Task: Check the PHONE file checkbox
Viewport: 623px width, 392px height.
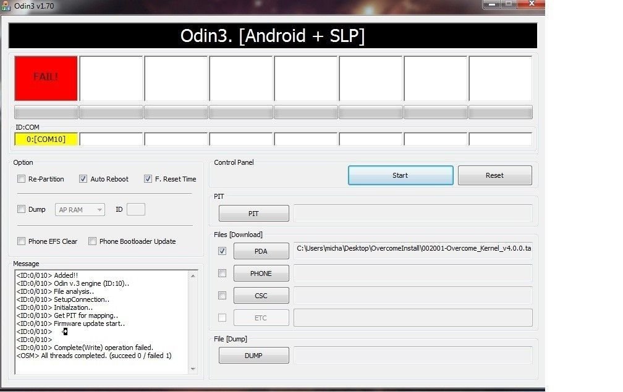Action: coord(222,273)
